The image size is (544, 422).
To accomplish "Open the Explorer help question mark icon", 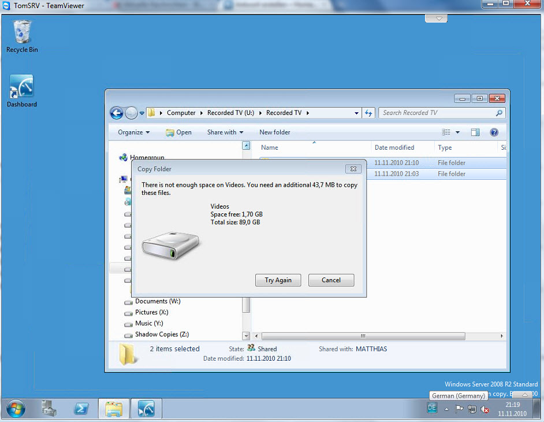I will point(494,132).
